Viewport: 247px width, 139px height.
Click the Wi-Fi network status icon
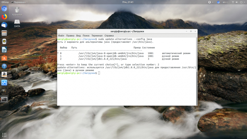[233, 2]
